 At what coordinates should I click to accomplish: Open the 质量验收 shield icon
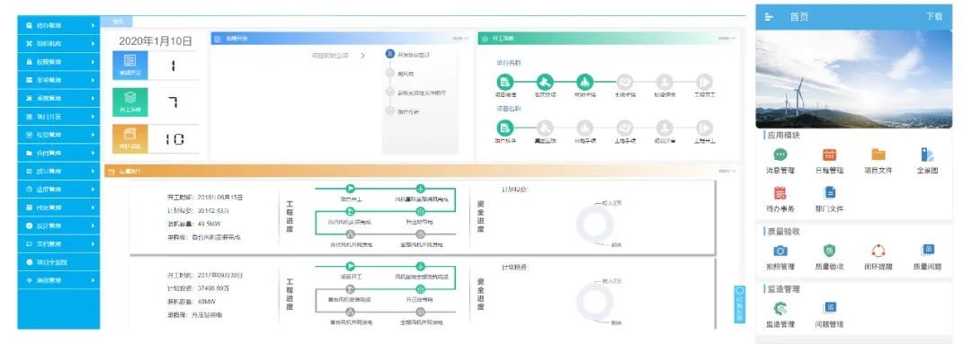coord(829,251)
